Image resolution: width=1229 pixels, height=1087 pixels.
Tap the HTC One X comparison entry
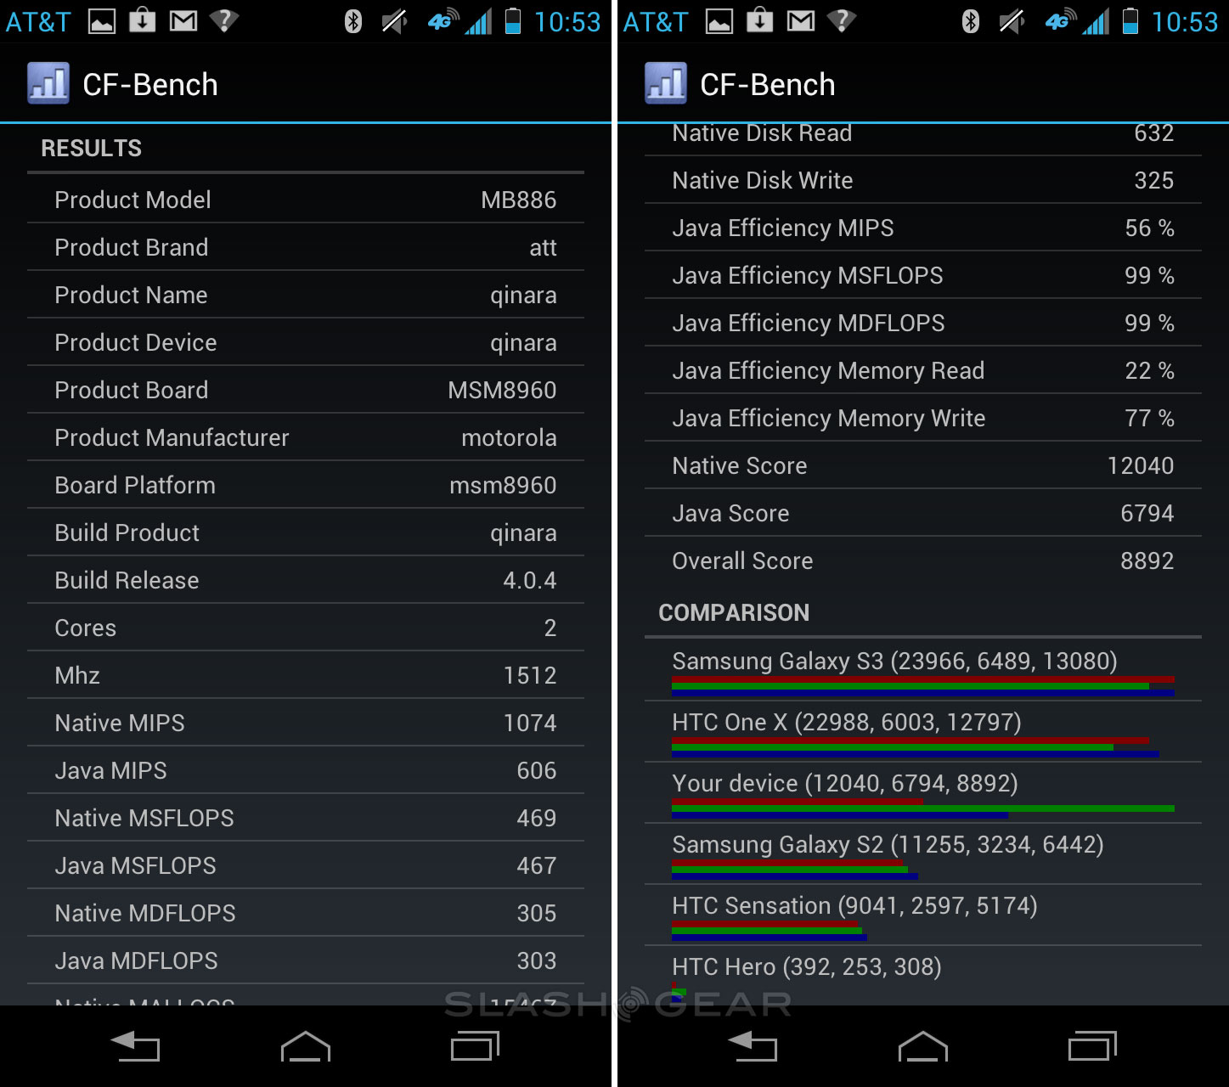pyautogui.click(x=922, y=731)
